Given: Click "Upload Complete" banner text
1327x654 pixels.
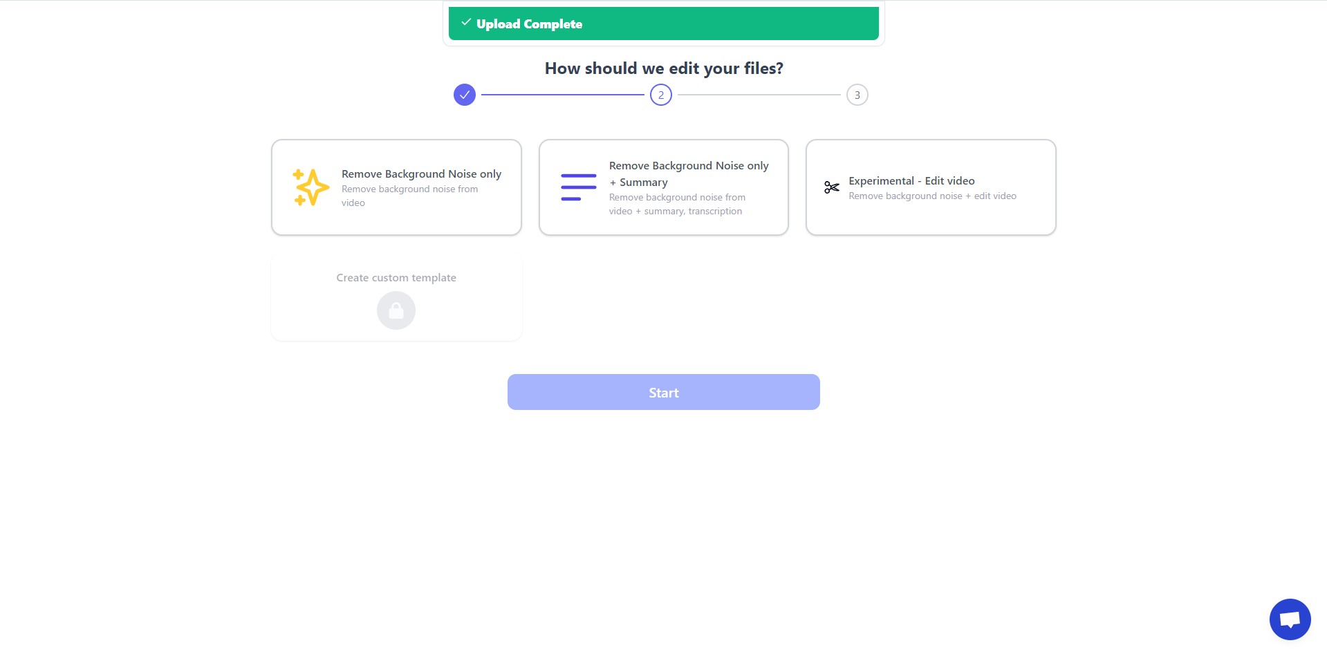Looking at the screenshot, I should (529, 24).
